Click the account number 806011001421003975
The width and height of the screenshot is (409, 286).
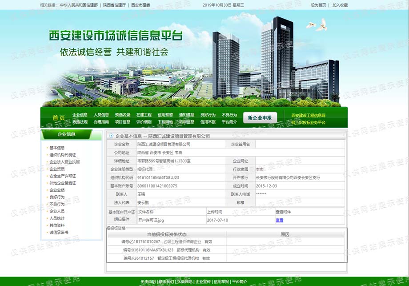pyautogui.click(x=157, y=186)
